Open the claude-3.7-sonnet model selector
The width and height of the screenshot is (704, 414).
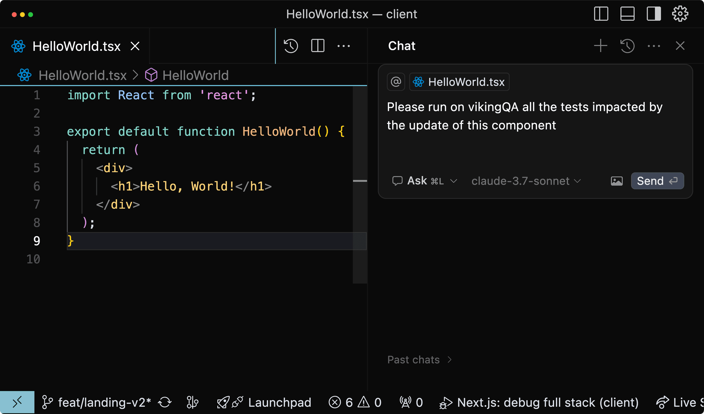click(525, 181)
